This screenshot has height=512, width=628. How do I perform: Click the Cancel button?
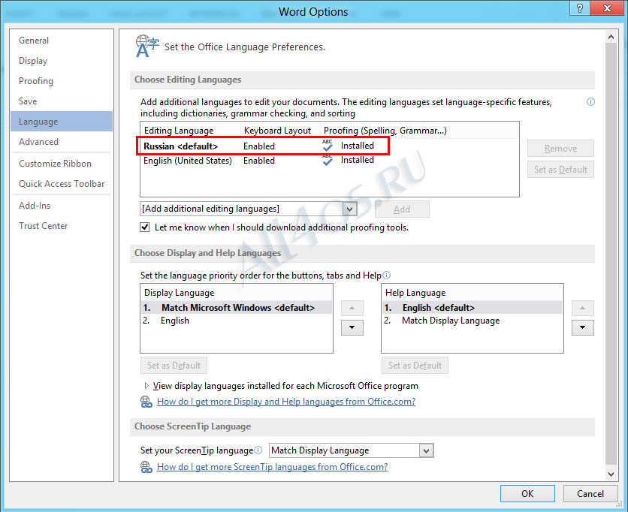[590, 493]
